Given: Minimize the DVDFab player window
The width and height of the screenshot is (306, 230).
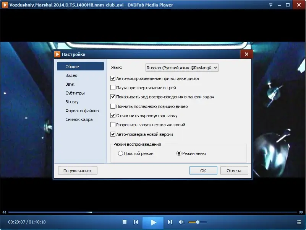Looking at the screenshot, I should [279, 5].
